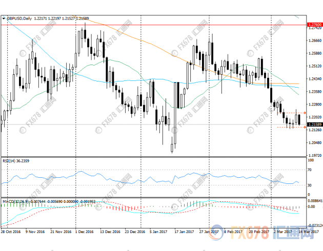Viewport: 323px width, 251px height.
Task: Click the 28 Oct 2016 date label
Action: click(11, 232)
